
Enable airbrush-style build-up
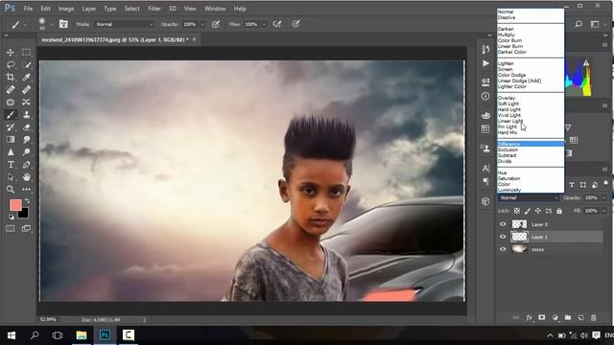(277, 24)
